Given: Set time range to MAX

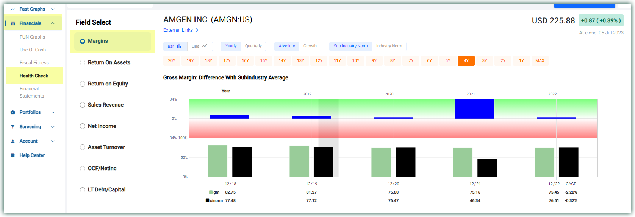Looking at the screenshot, I should tap(540, 60).
